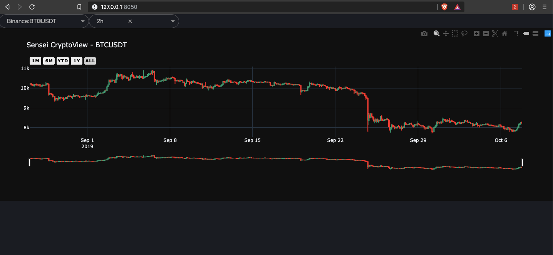The height and width of the screenshot is (255, 553).
Task: Select the YTD range button
Action: point(62,60)
